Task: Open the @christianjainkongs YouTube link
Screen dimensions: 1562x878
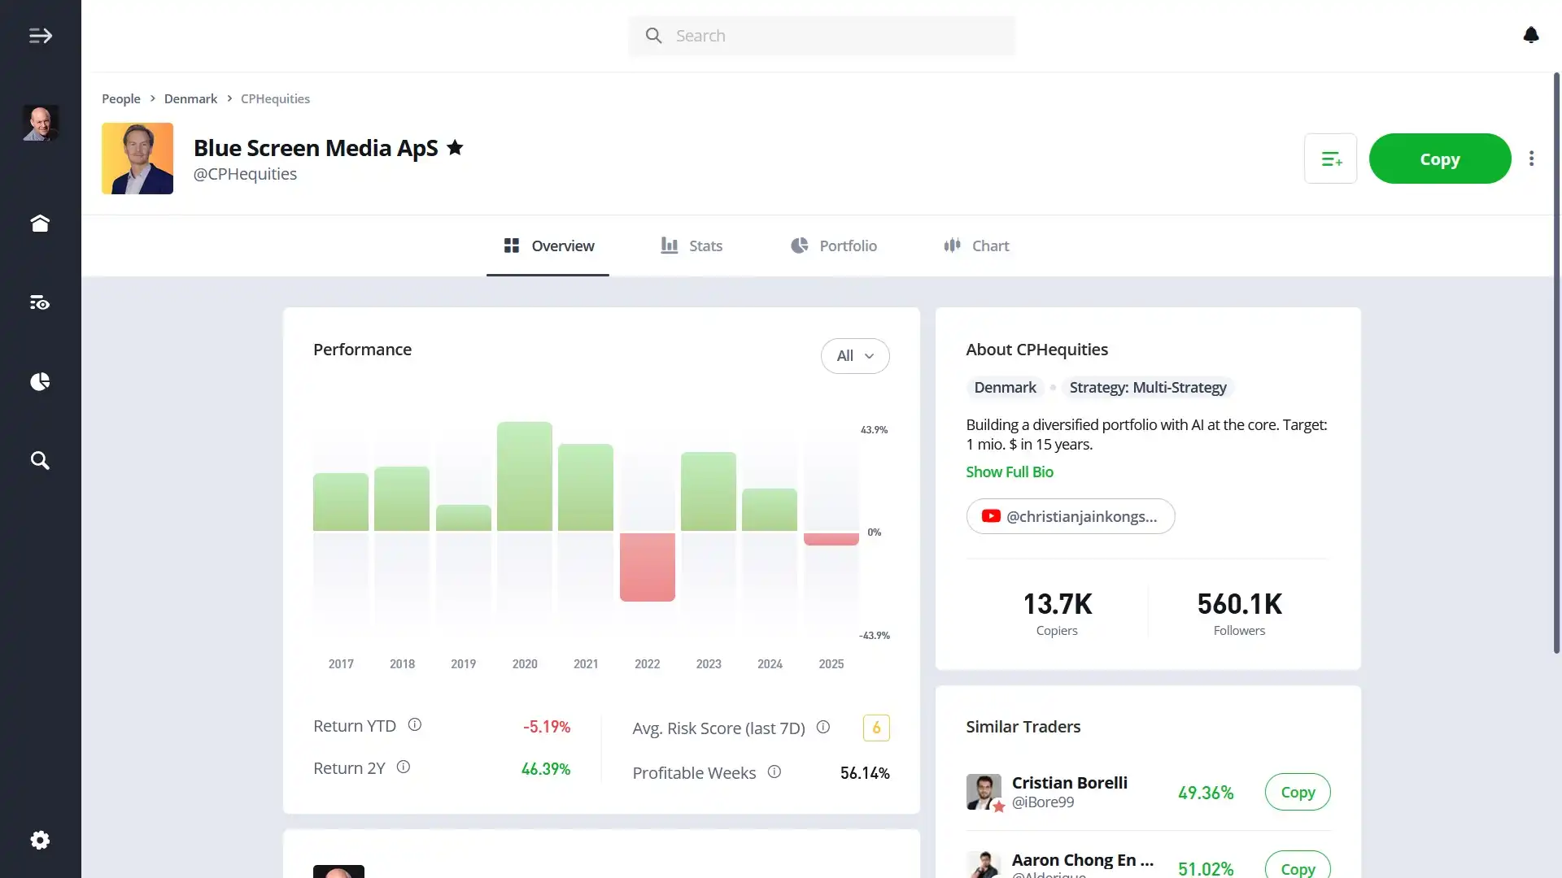Action: tap(1071, 516)
